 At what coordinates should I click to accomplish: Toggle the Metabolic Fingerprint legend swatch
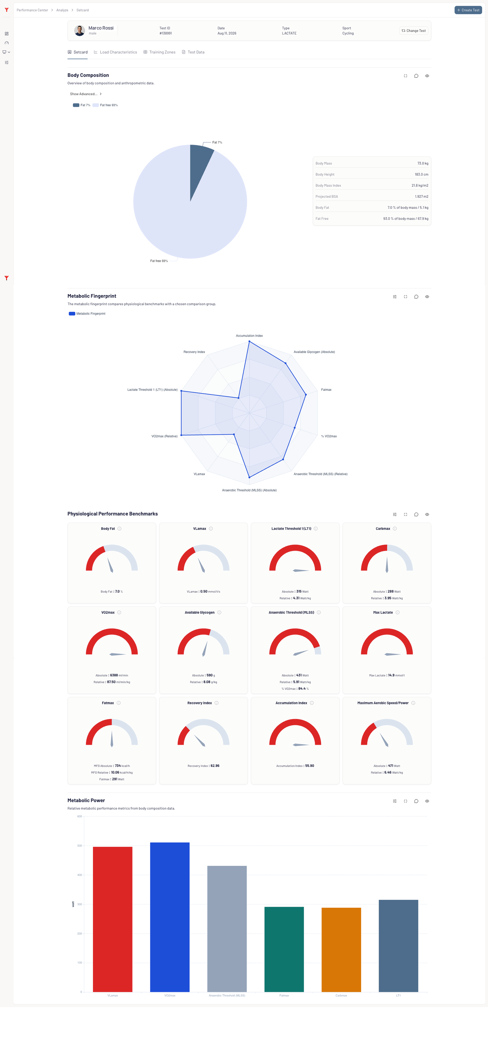(72, 314)
